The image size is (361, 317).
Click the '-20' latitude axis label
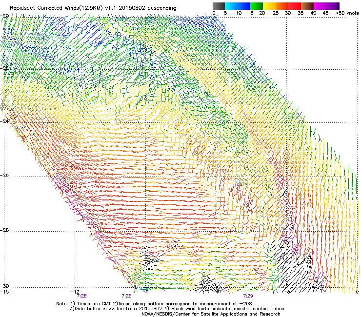tap(5, 16)
